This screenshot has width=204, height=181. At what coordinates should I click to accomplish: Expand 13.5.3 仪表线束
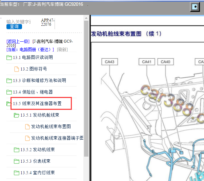(35, 161)
